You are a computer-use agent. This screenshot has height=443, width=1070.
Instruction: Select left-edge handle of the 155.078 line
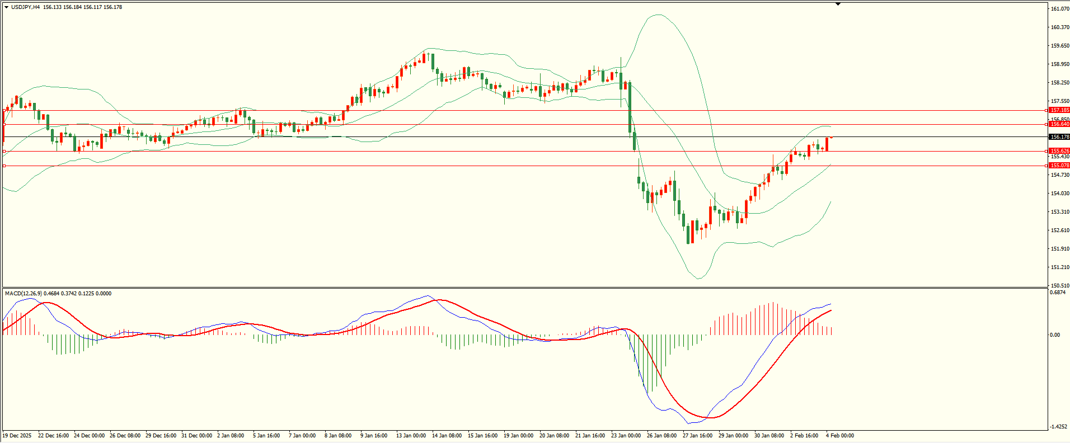coord(4,166)
